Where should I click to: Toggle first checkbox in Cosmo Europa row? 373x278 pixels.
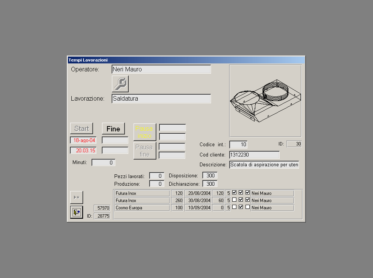[235, 207]
